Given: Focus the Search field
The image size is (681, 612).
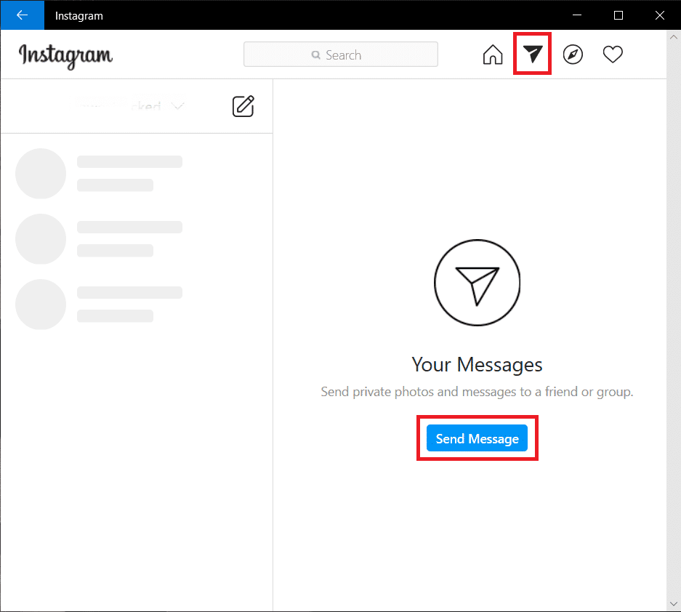Looking at the screenshot, I should pyautogui.click(x=340, y=55).
